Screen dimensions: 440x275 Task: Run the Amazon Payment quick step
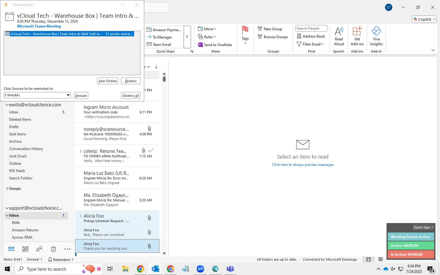pyautogui.click(x=164, y=30)
